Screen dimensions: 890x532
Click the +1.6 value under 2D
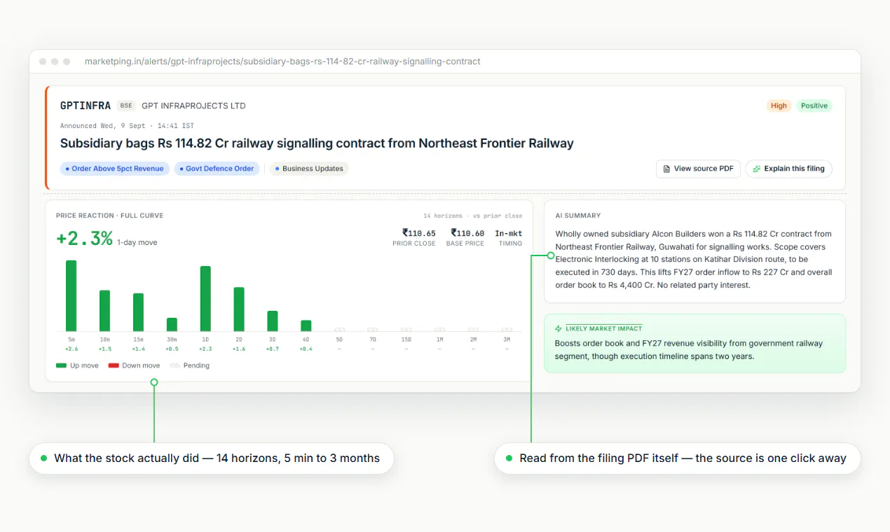click(x=239, y=349)
